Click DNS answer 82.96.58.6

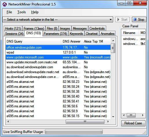click(70, 106)
